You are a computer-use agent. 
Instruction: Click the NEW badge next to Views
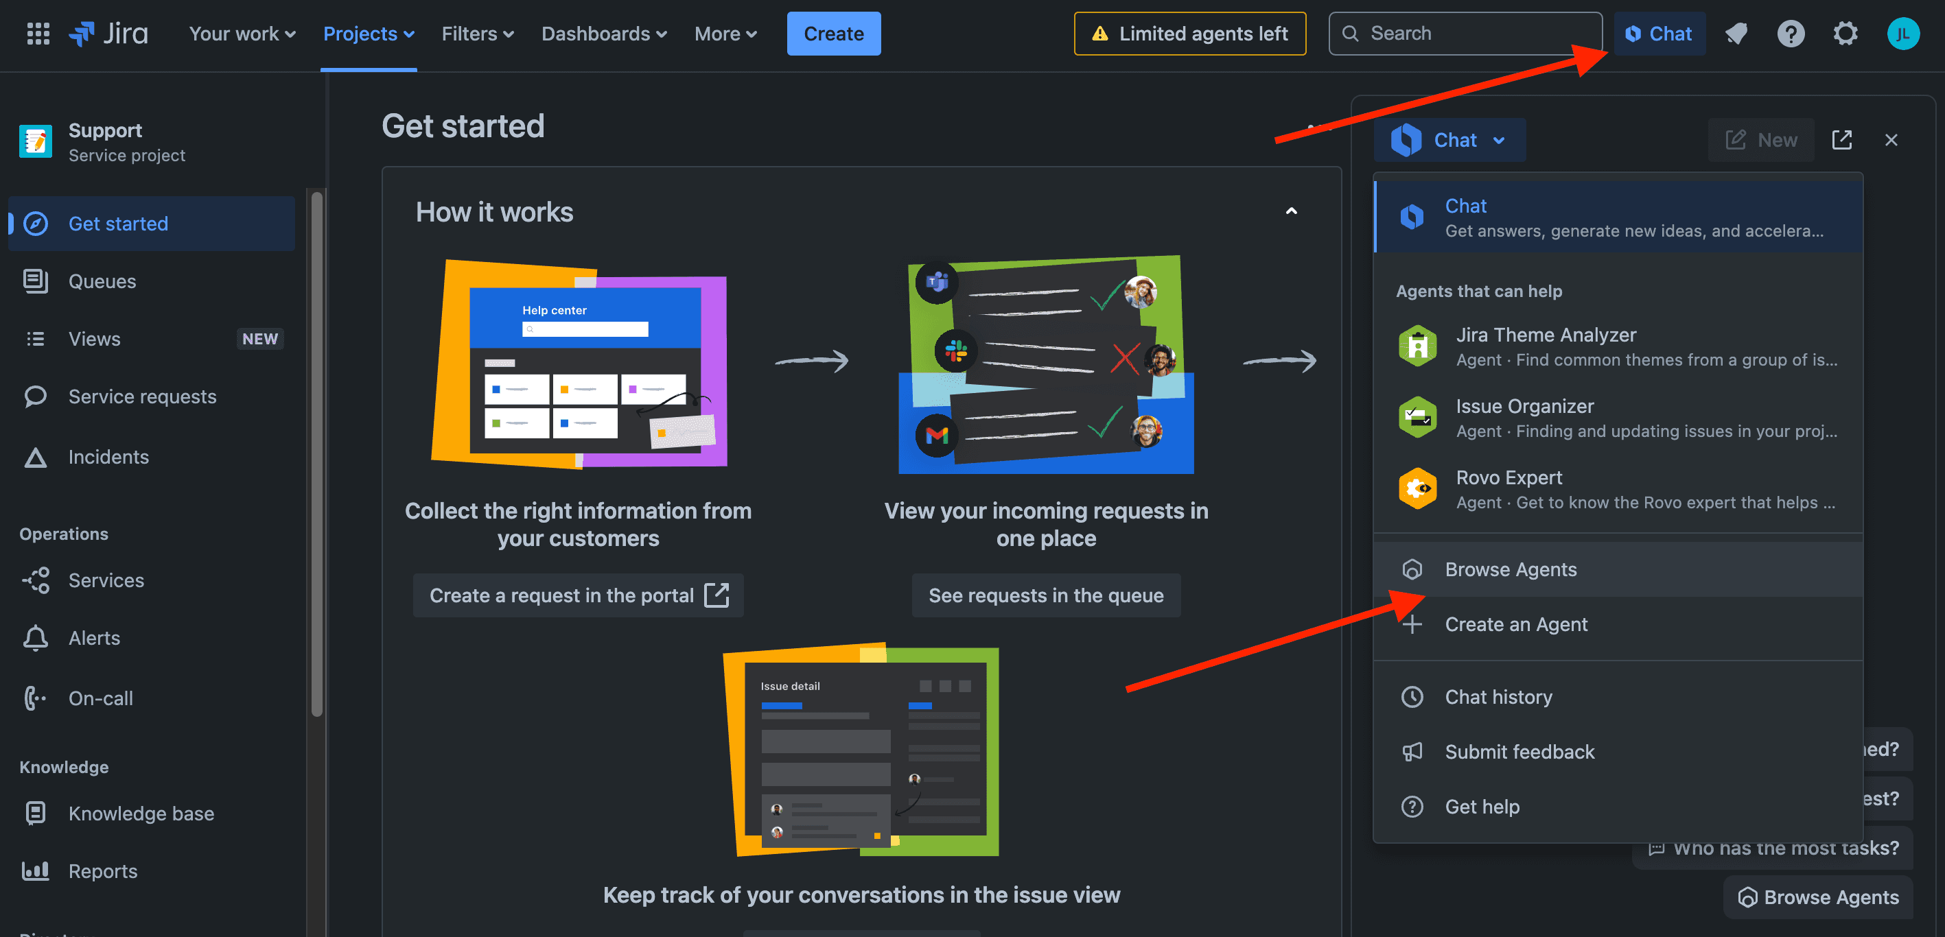point(261,339)
